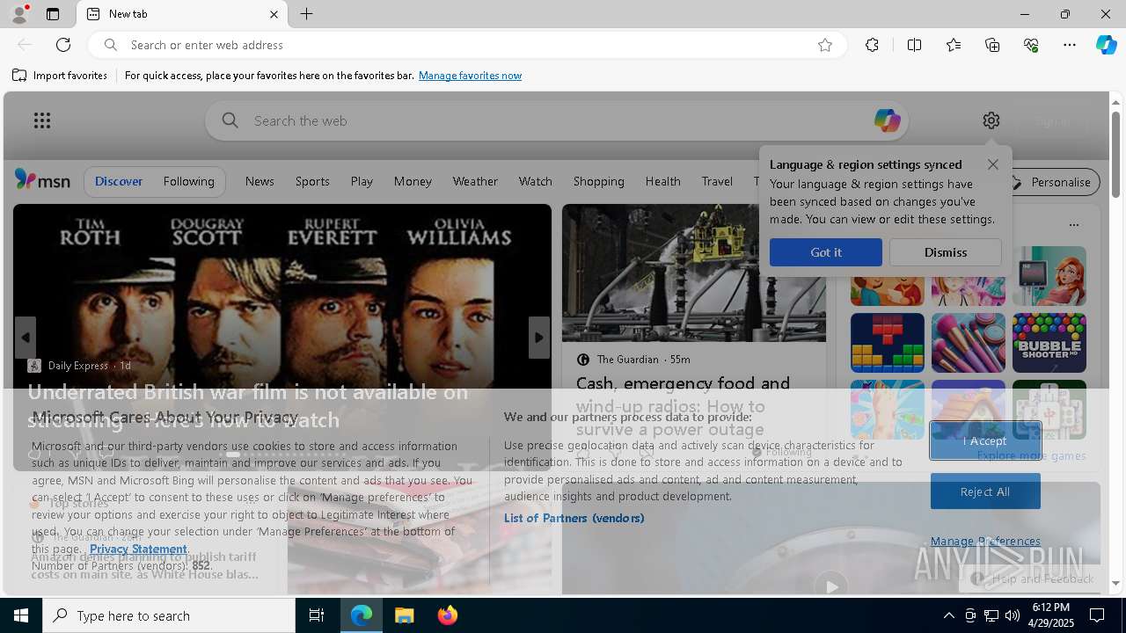Open the Bubble Shooter HD game tile
The height and width of the screenshot is (633, 1126).
pos(1049,343)
